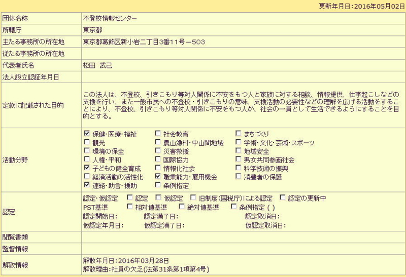The width and height of the screenshot is (406, 277).
Task: Click the 仮認定年月日: field label
Action: click(104, 225)
